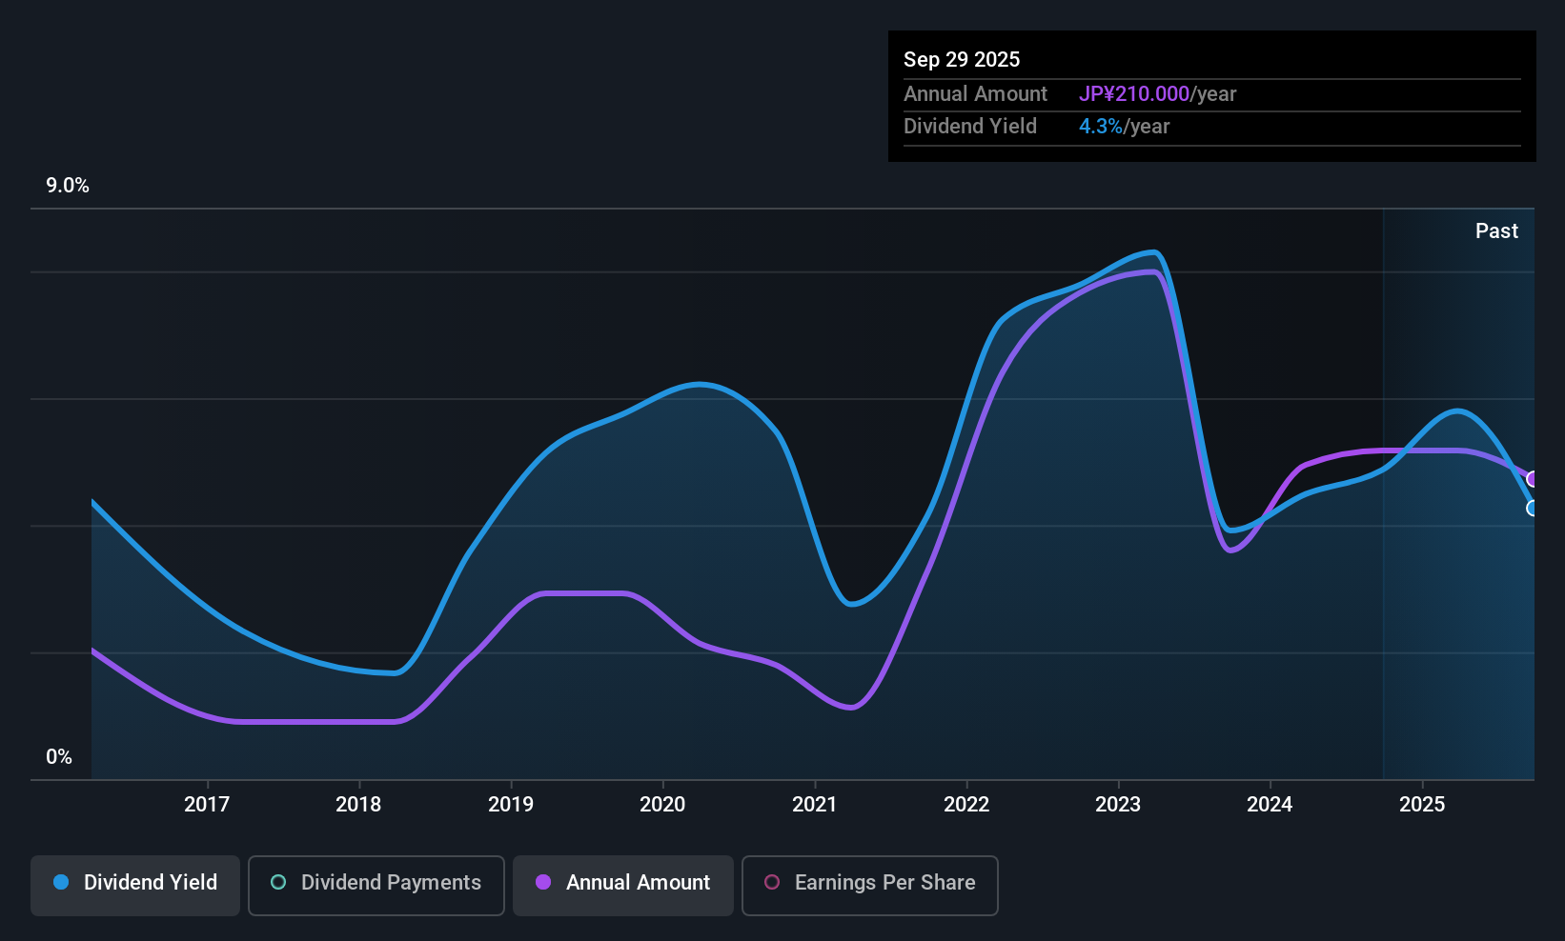Click the teal Dividend Payments circle icon
1565x941 pixels.
coord(278,883)
